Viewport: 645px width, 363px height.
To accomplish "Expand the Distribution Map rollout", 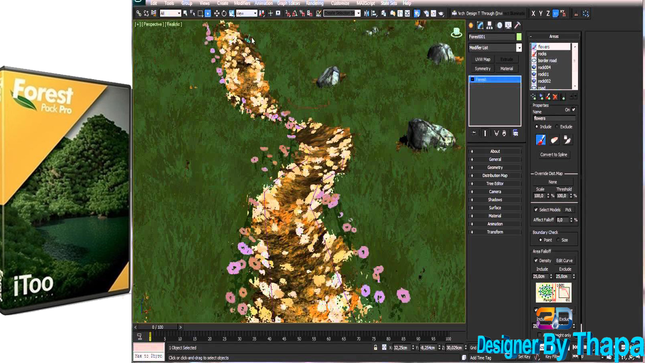I will point(495,175).
